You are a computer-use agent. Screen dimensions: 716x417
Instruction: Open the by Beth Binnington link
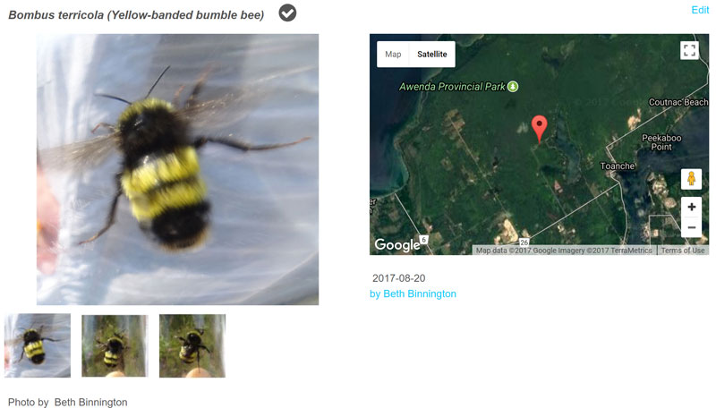click(x=413, y=294)
